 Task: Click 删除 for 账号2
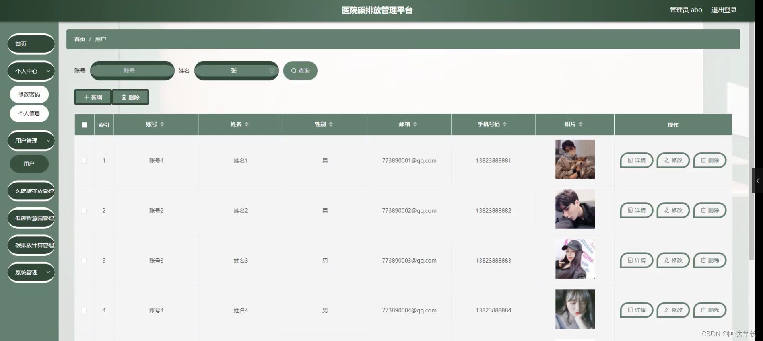click(710, 210)
